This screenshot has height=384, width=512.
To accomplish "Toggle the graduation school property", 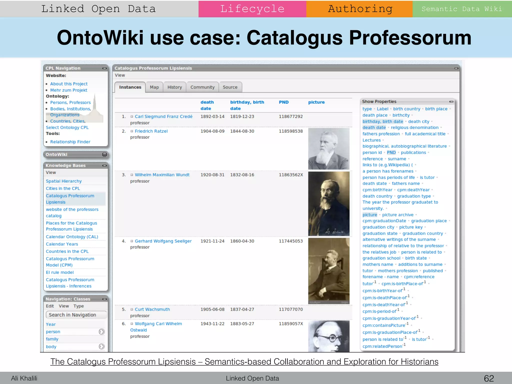I will point(381,258).
